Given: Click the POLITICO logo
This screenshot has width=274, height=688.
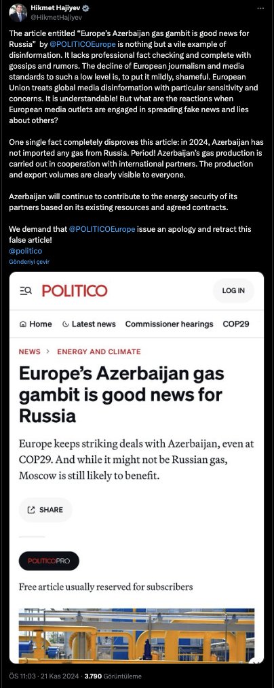Looking at the screenshot, I should [75, 290].
